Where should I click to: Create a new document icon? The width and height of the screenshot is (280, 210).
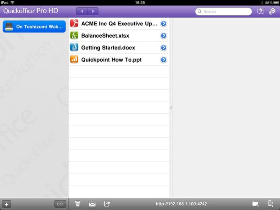pos(271,203)
